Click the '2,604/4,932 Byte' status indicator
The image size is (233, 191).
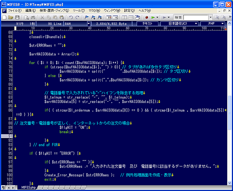coord(111,24)
